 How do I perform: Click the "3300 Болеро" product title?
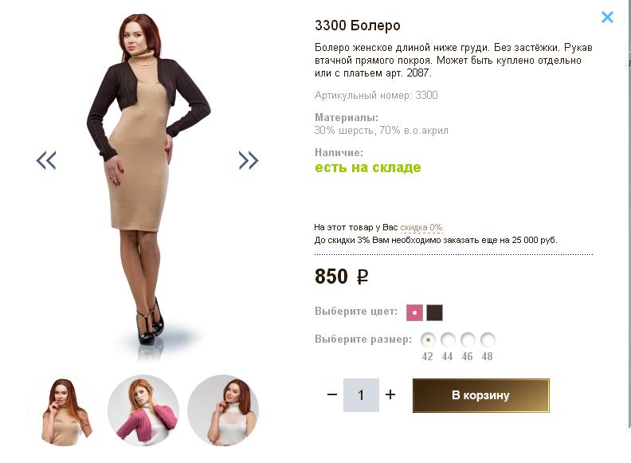click(358, 26)
